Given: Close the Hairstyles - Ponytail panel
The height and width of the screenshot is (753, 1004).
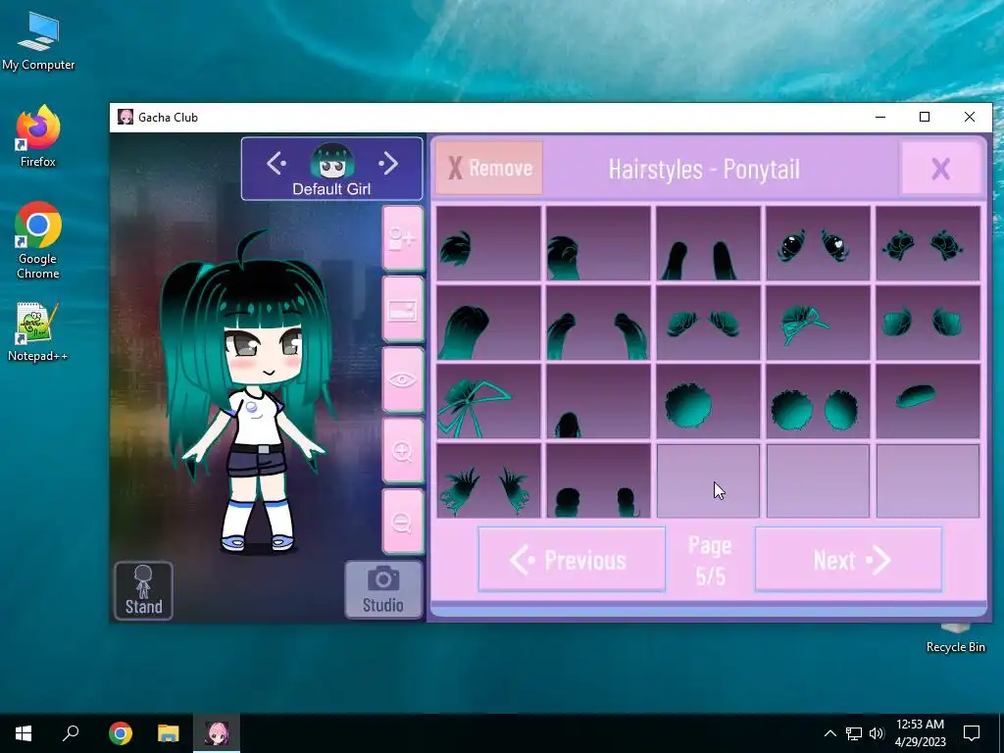Looking at the screenshot, I should [x=940, y=169].
